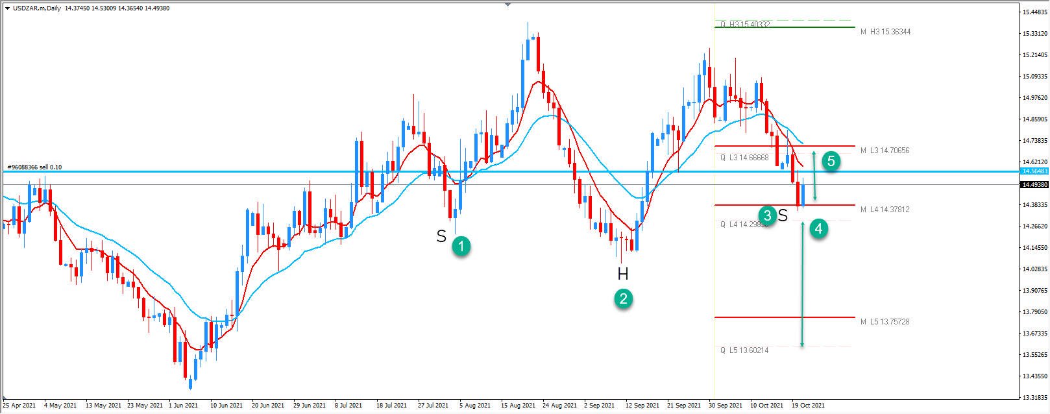Click the H head label on chart
Image resolution: width=1050 pixels, height=414 pixels.
pyautogui.click(x=623, y=274)
